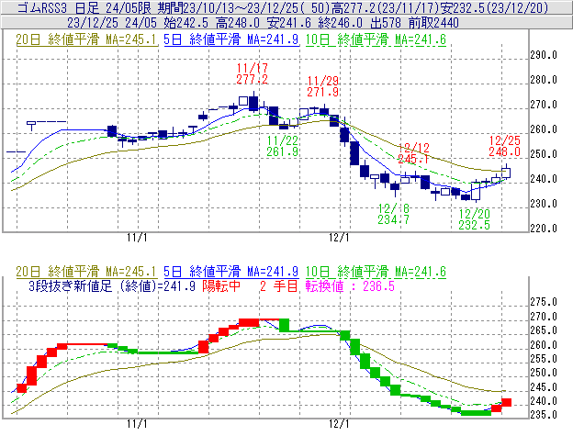Click the 前取2440 open interest text

[x=433, y=23]
